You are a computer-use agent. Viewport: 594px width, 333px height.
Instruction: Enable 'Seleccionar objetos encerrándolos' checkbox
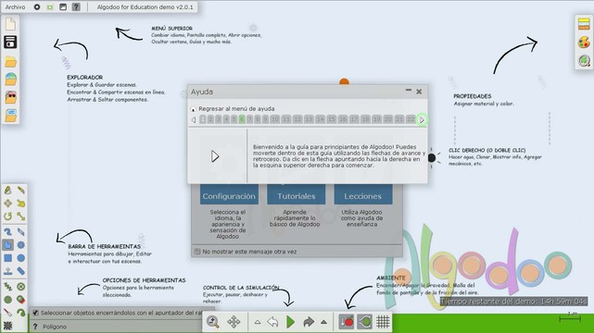[35, 313]
